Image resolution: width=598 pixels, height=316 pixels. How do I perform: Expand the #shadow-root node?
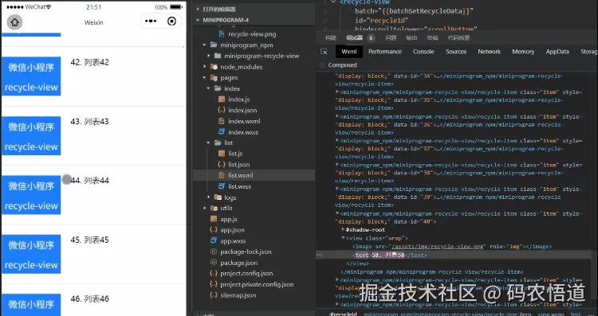[343, 229]
